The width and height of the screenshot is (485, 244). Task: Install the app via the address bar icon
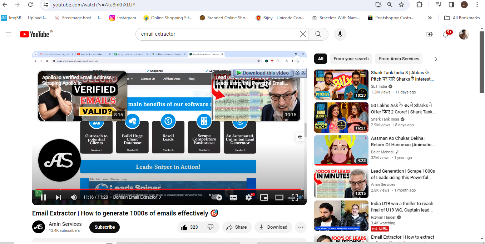click(x=378, y=5)
